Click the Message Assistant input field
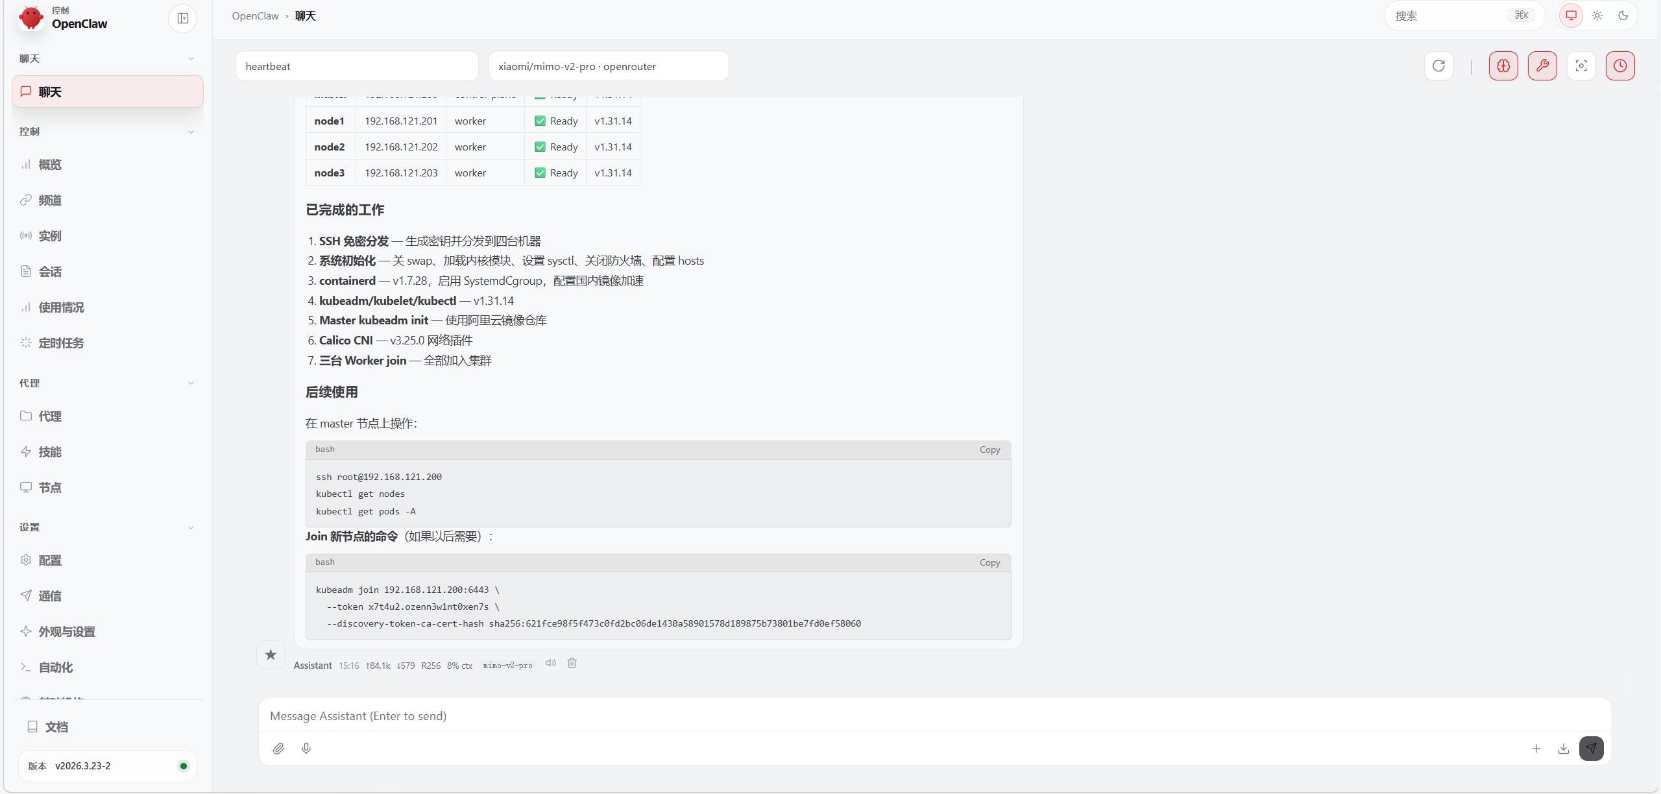The width and height of the screenshot is (1661, 794). 934,716
